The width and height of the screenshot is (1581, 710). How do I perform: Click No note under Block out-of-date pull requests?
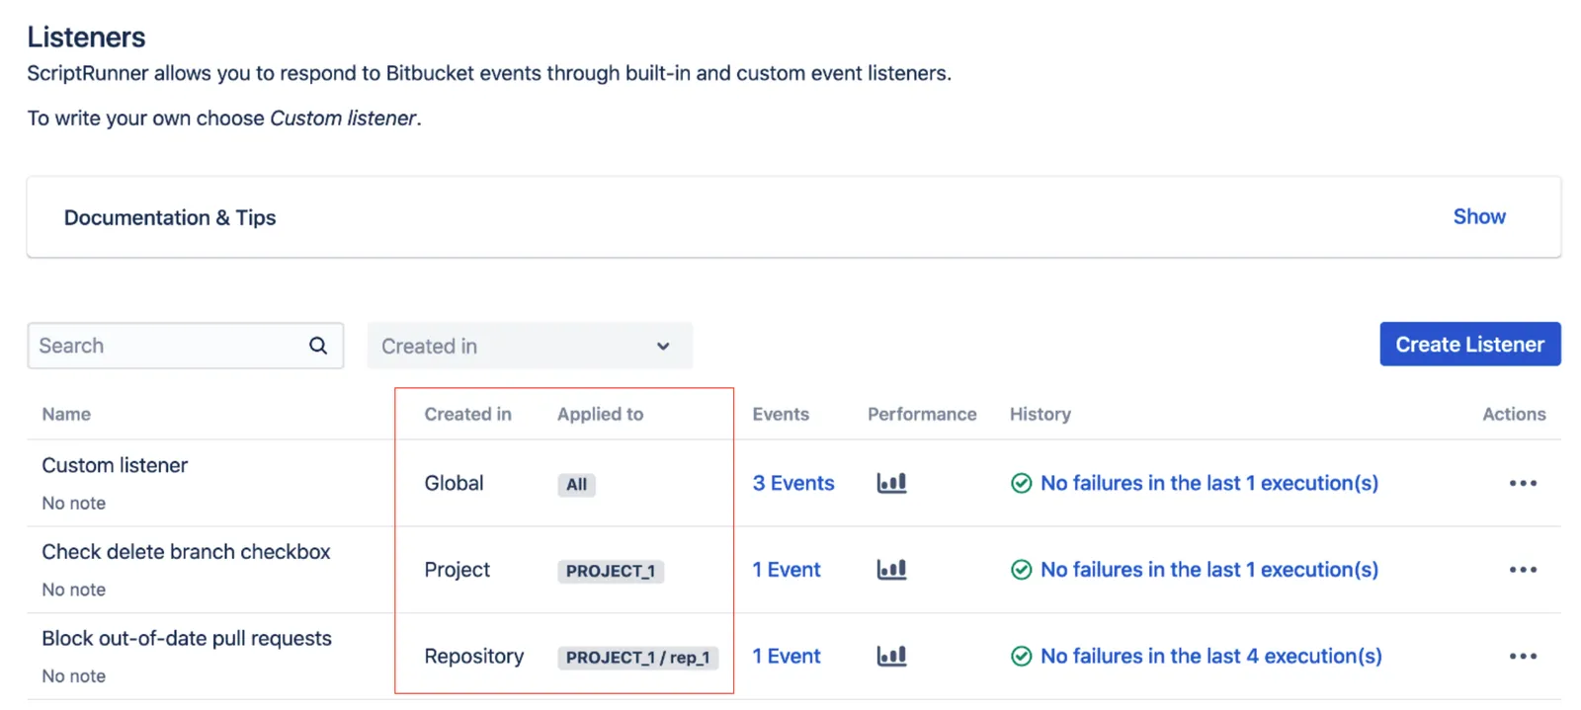tap(73, 676)
